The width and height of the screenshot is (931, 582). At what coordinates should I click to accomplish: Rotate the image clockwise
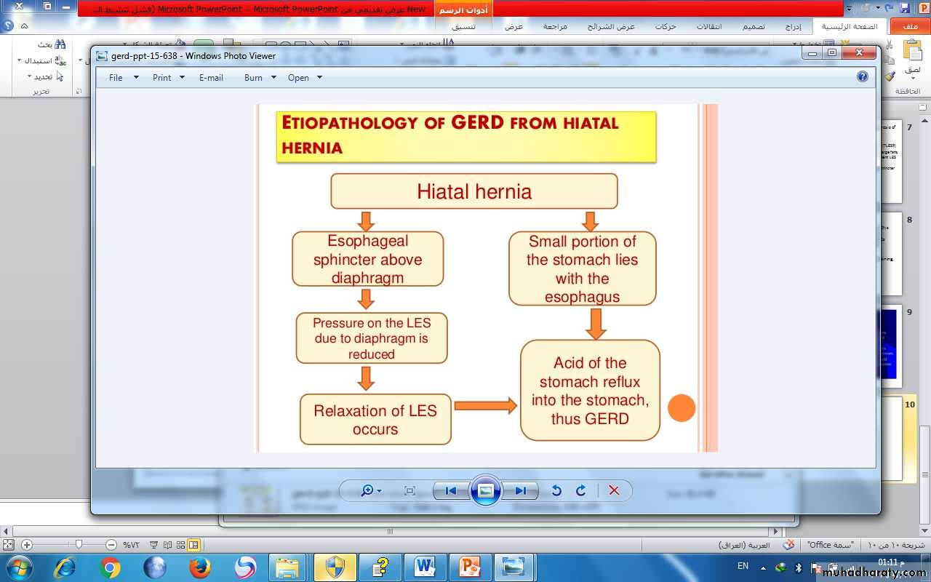point(580,491)
